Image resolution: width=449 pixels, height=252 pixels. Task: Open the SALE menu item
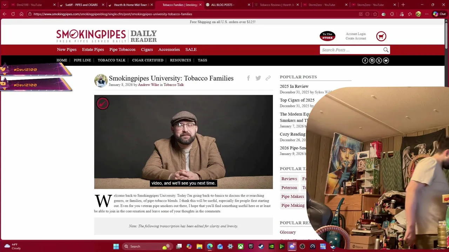pyautogui.click(x=191, y=50)
